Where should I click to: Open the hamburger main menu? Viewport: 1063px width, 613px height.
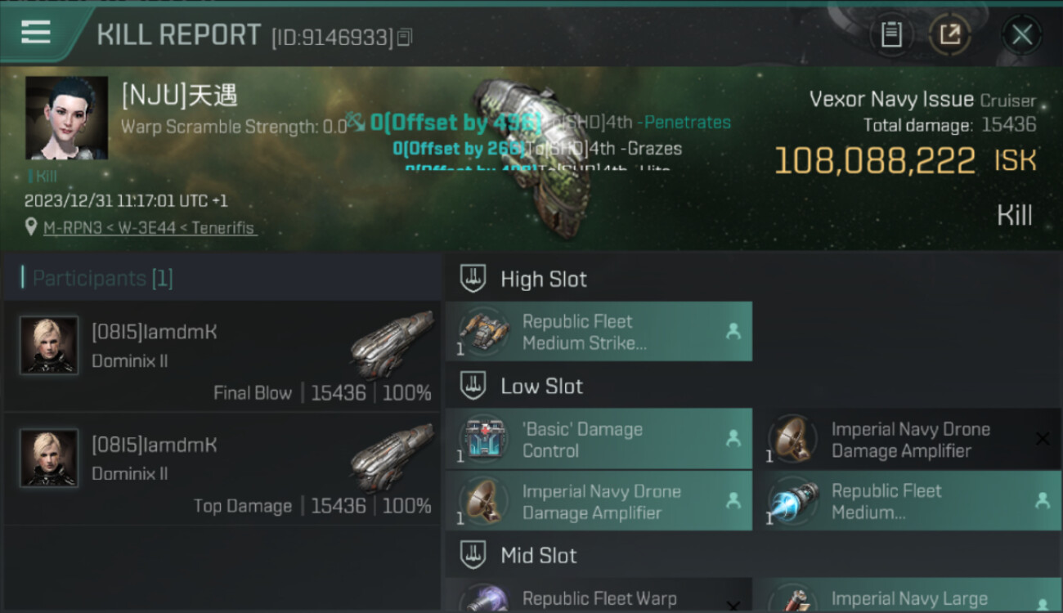(x=36, y=34)
